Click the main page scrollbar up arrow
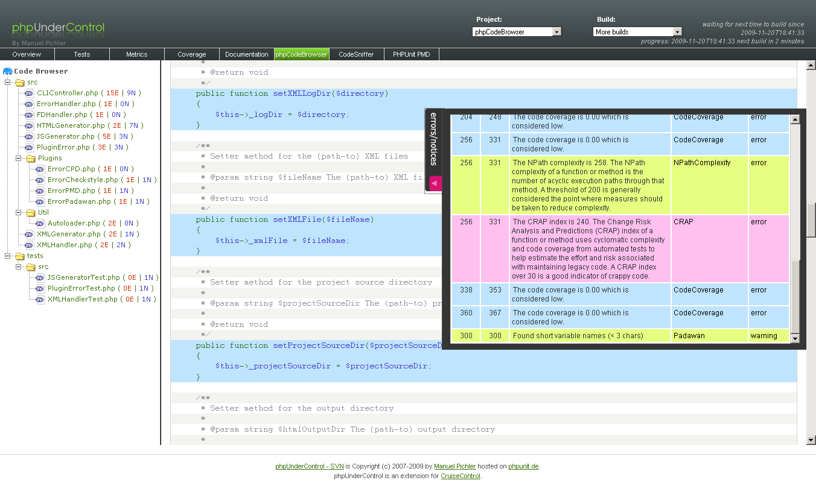This screenshot has height=489, width=816. [x=811, y=65]
